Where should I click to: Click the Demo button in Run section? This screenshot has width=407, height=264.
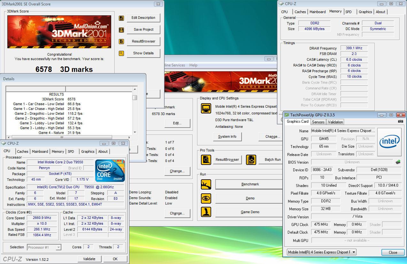(249, 198)
